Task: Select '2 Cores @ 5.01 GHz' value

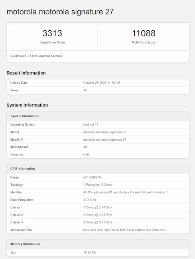Action: (98, 222)
